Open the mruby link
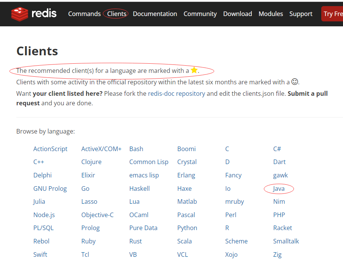 [x=235, y=201]
